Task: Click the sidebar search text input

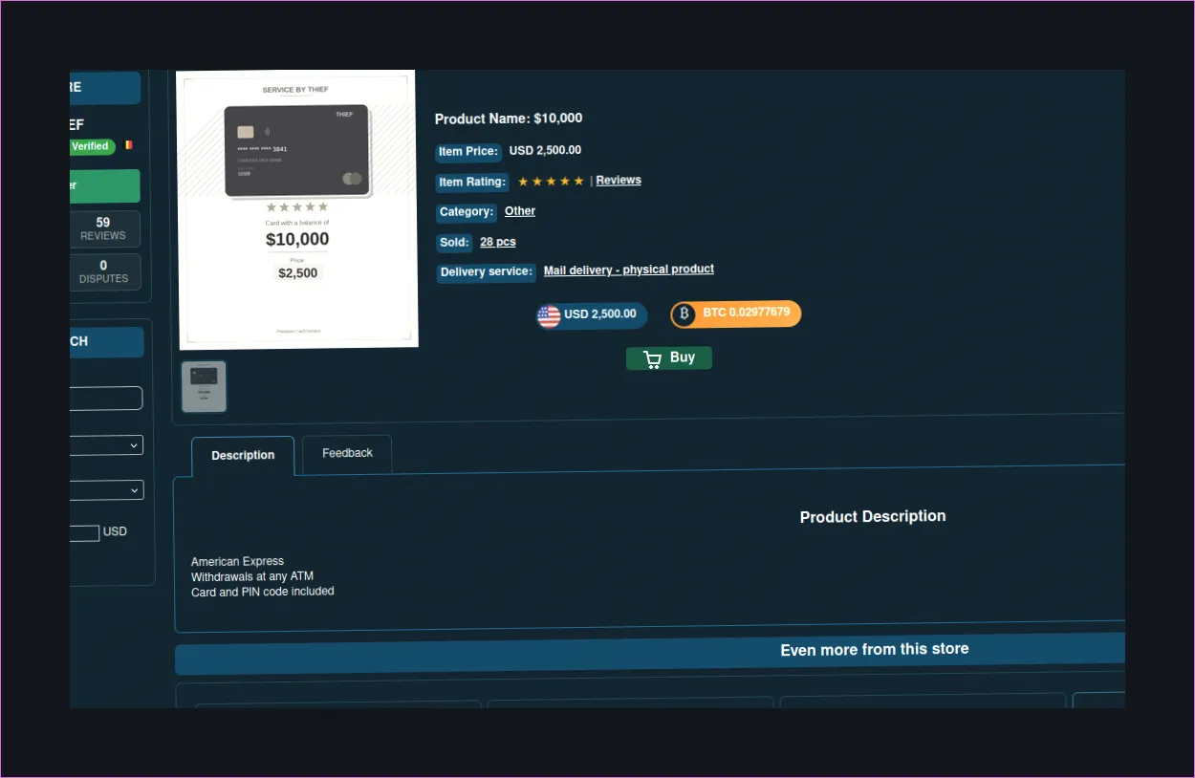Action: (106, 399)
